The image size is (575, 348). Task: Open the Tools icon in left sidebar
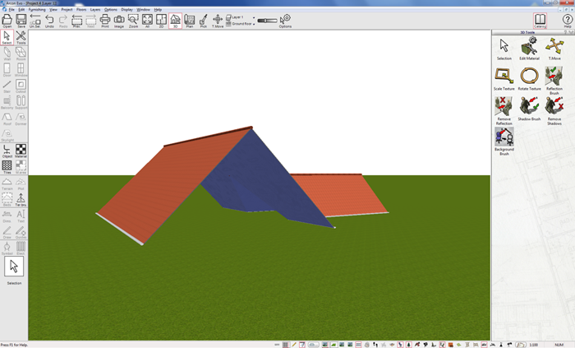click(21, 38)
